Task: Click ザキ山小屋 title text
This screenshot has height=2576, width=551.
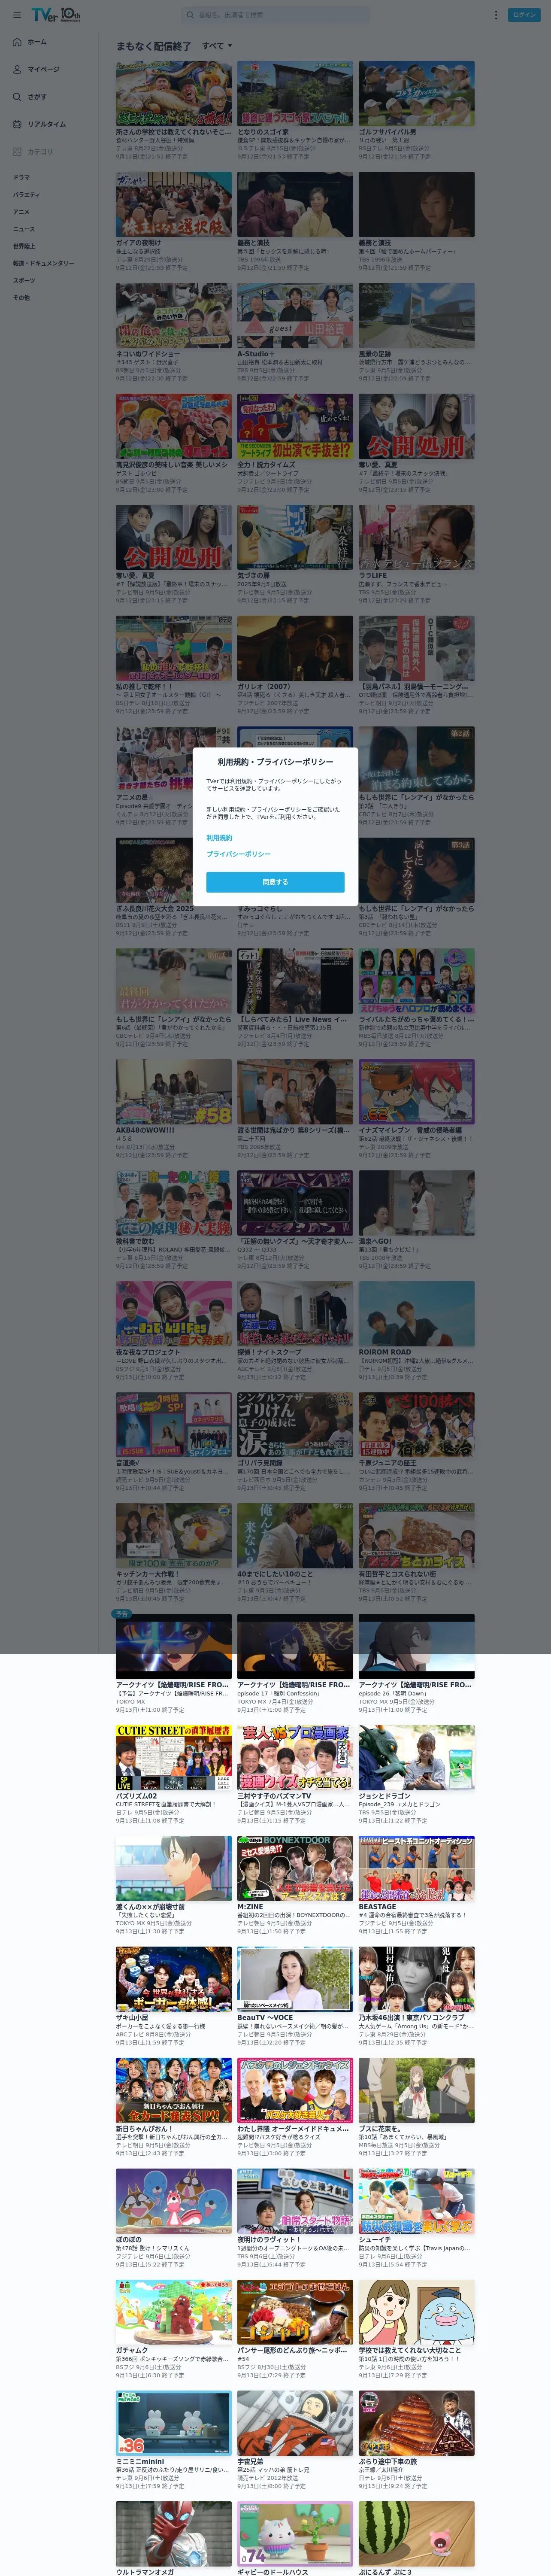Action: 132,2018
